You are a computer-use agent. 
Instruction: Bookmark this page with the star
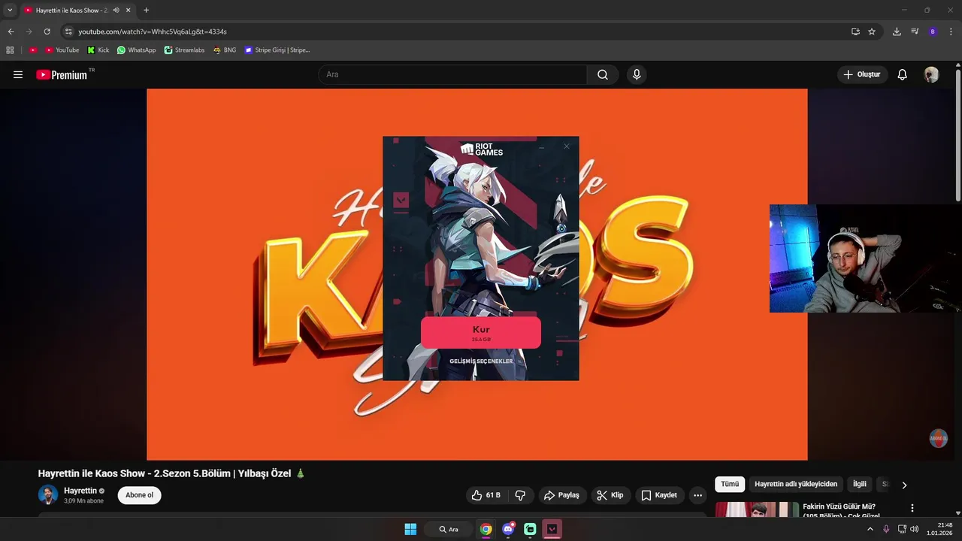(872, 32)
